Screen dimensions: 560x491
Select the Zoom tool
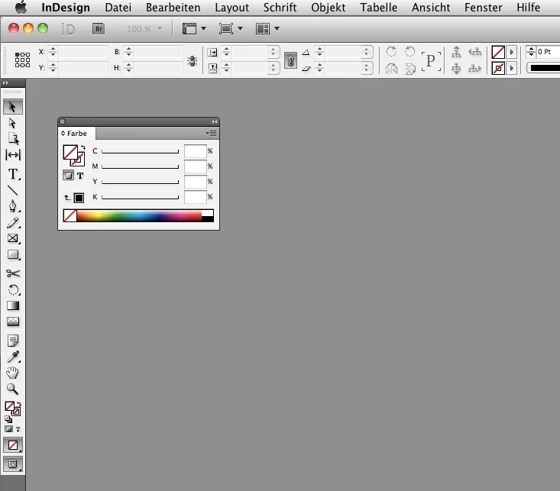coord(12,389)
